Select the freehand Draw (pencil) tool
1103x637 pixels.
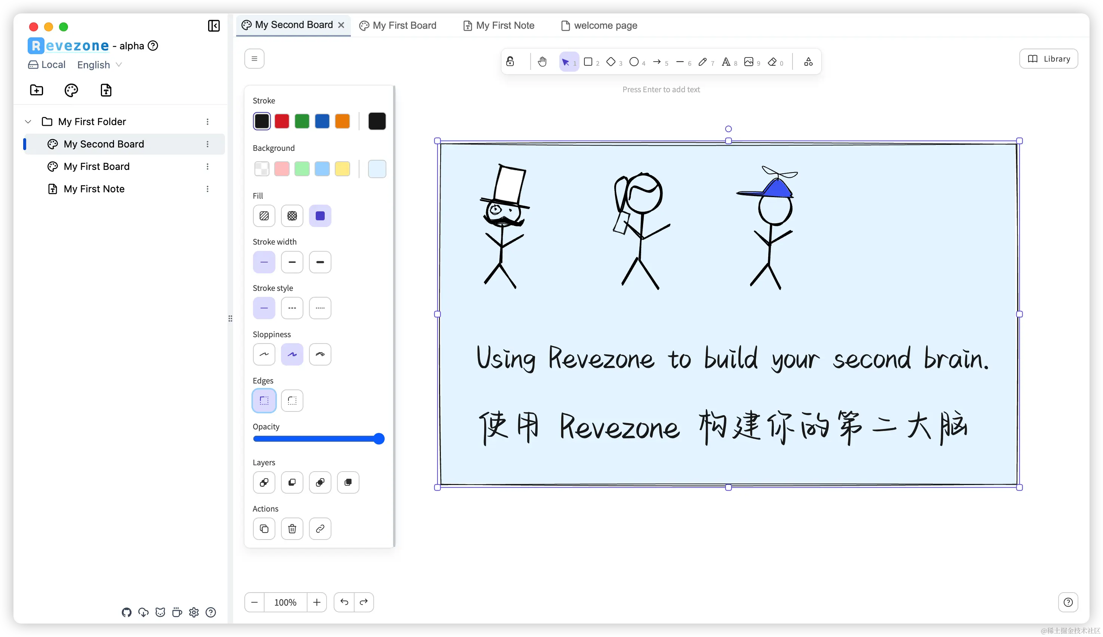tap(703, 62)
